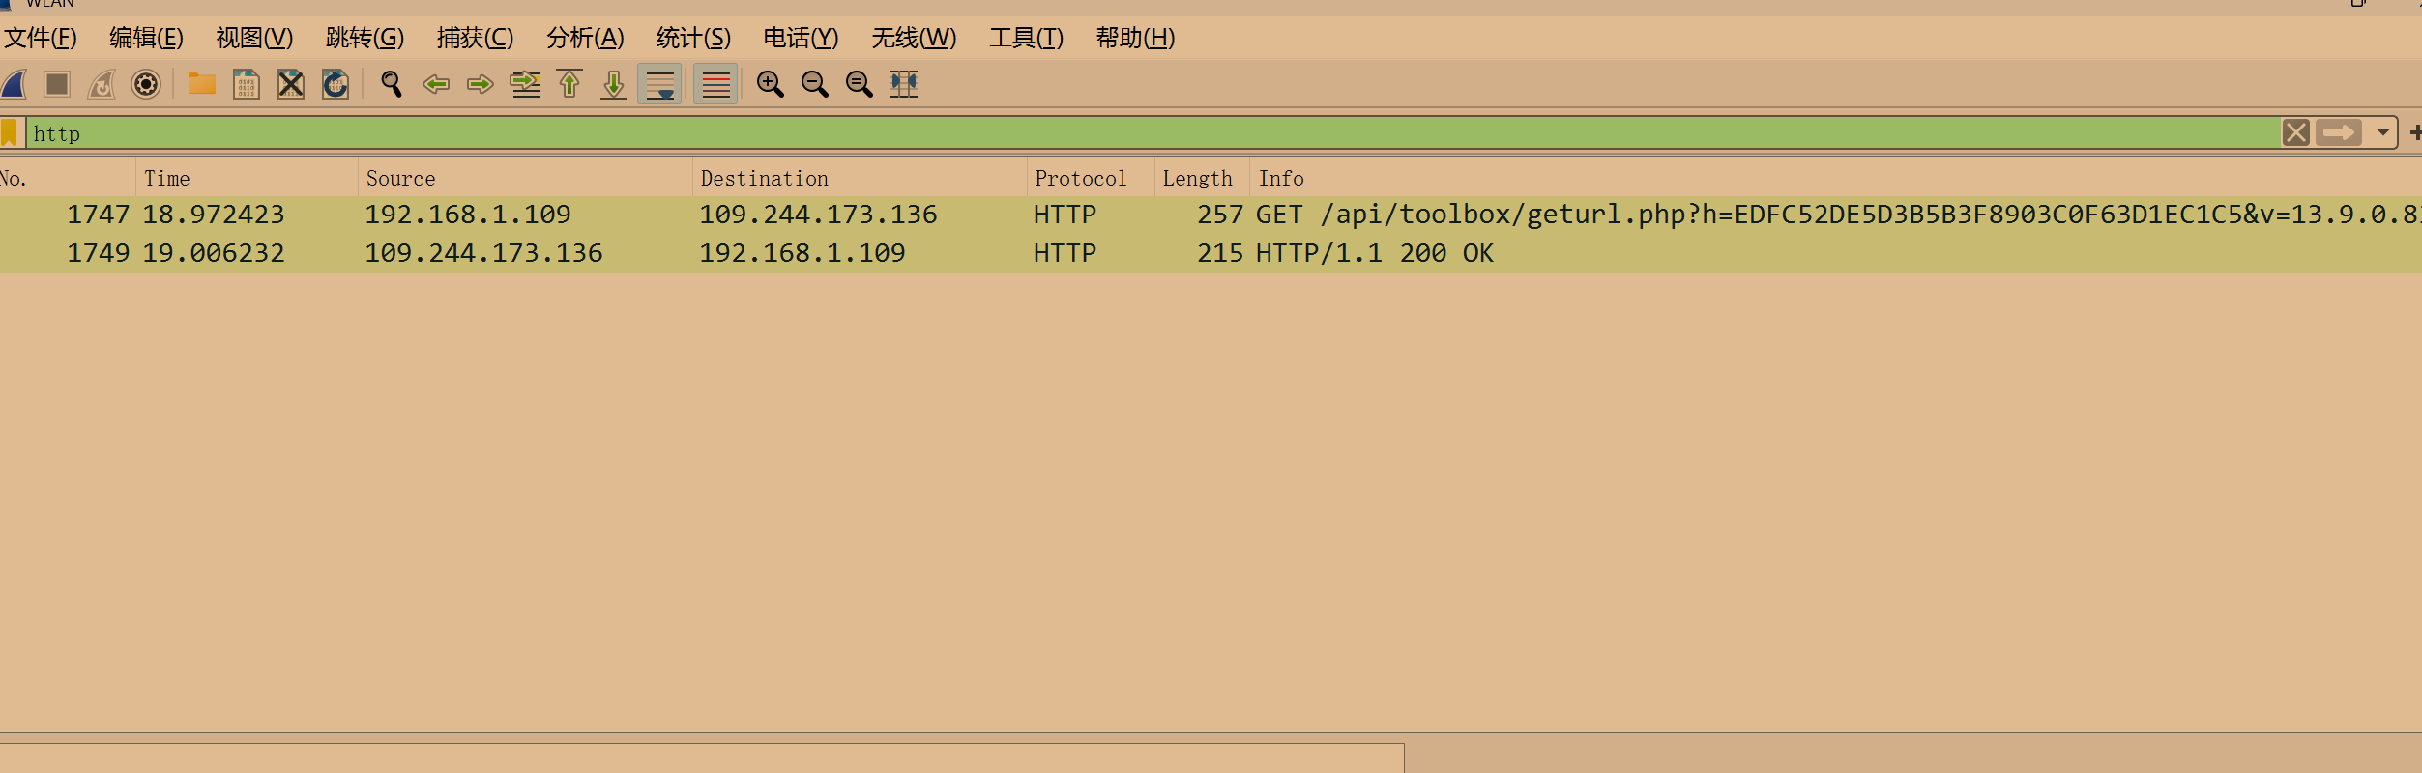The height and width of the screenshot is (773, 2422).
Task: Go forward to next packet arrow
Action: click(481, 85)
